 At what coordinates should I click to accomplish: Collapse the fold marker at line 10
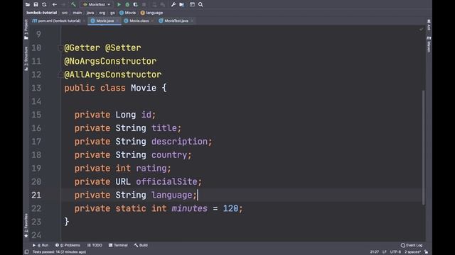(x=60, y=47)
